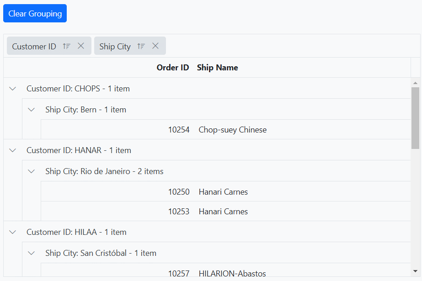The height and width of the screenshot is (281, 422).
Task: Collapse the Customer ID: HILAA group
Action: (x=13, y=232)
